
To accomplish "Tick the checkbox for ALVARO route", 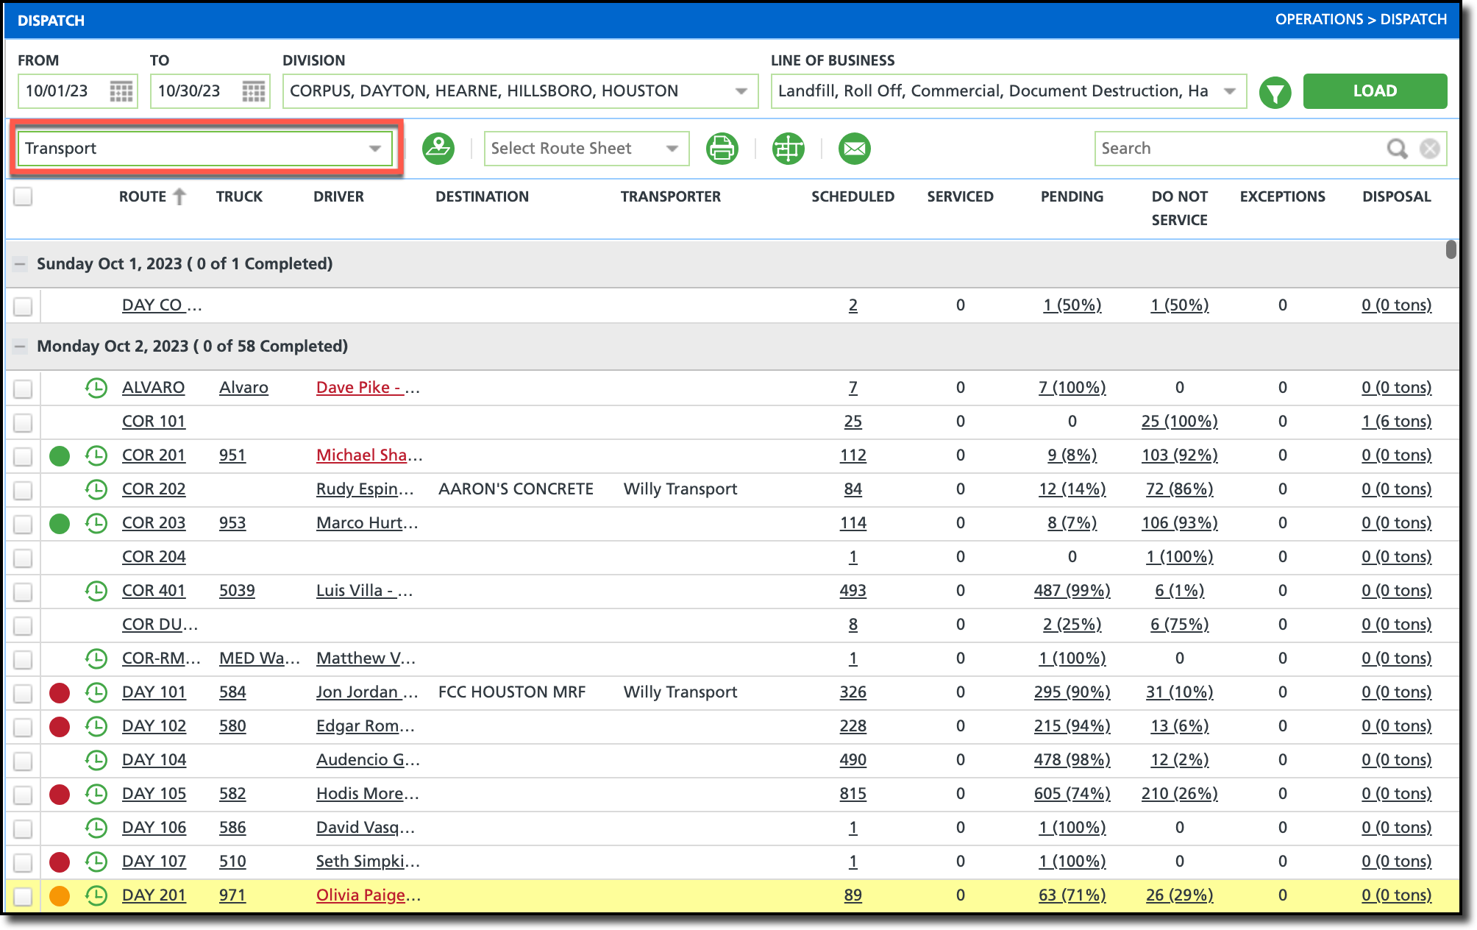I will (x=23, y=388).
